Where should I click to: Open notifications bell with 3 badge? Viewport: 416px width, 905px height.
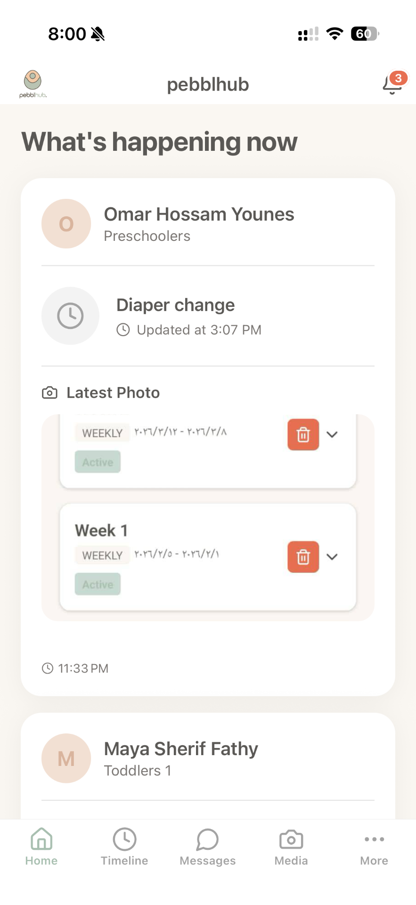point(394,83)
